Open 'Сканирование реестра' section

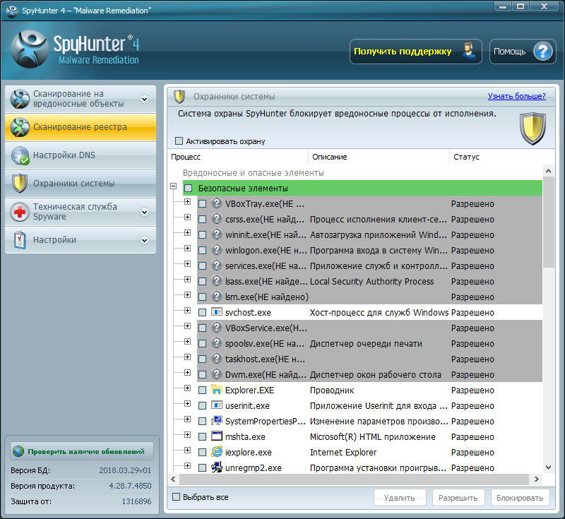[x=81, y=127]
